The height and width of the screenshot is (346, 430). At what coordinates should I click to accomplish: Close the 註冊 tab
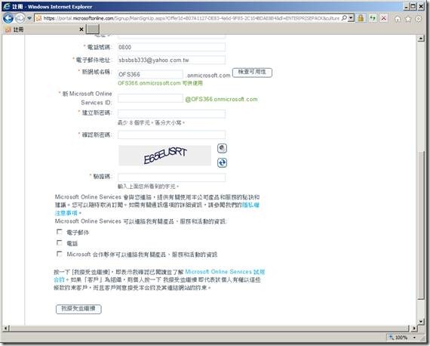81,29
